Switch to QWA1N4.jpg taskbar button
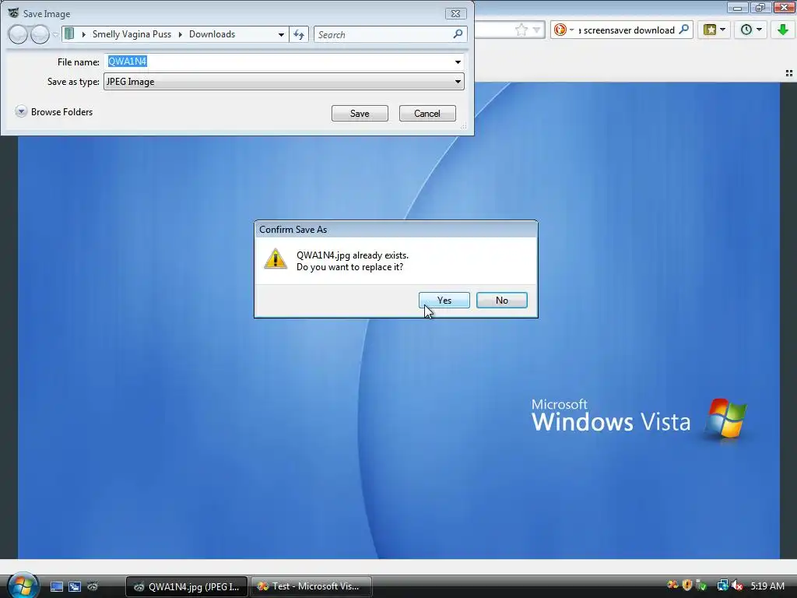The height and width of the screenshot is (598, 797). (x=187, y=586)
